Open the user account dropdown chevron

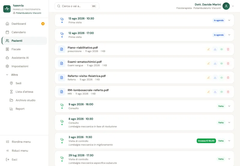coord(233,6)
